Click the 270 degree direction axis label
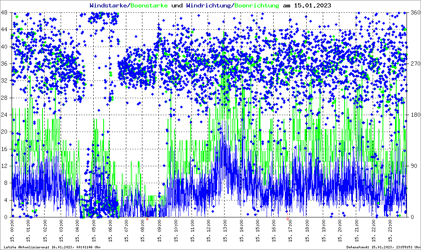421x250 pixels. pos(416,64)
